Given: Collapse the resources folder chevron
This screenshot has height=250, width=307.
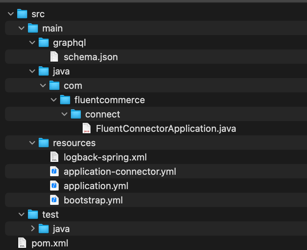Looking at the screenshot, I should [32, 143].
